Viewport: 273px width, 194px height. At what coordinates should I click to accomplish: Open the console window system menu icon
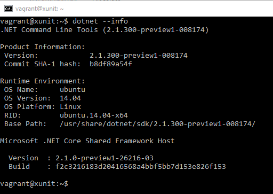pyautogui.click(x=9, y=9)
